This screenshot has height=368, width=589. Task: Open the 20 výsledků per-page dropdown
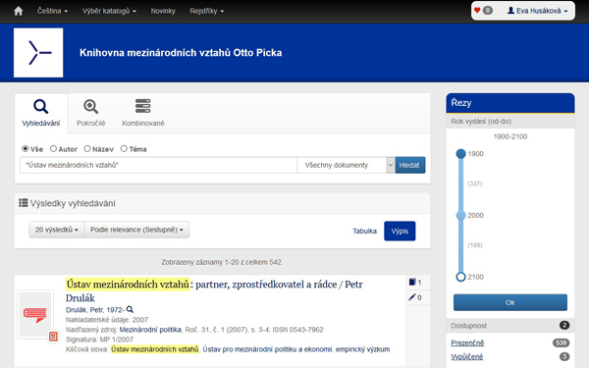[x=57, y=230]
